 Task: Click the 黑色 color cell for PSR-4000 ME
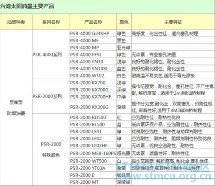pyautogui.click(x=124, y=40)
